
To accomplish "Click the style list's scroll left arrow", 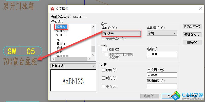I will pos(53,59).
